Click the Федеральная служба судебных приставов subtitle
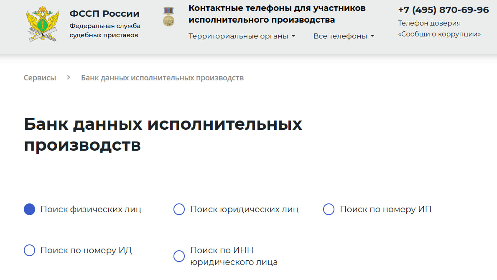This screenshot has width=497, height=280. coord(105,31)
